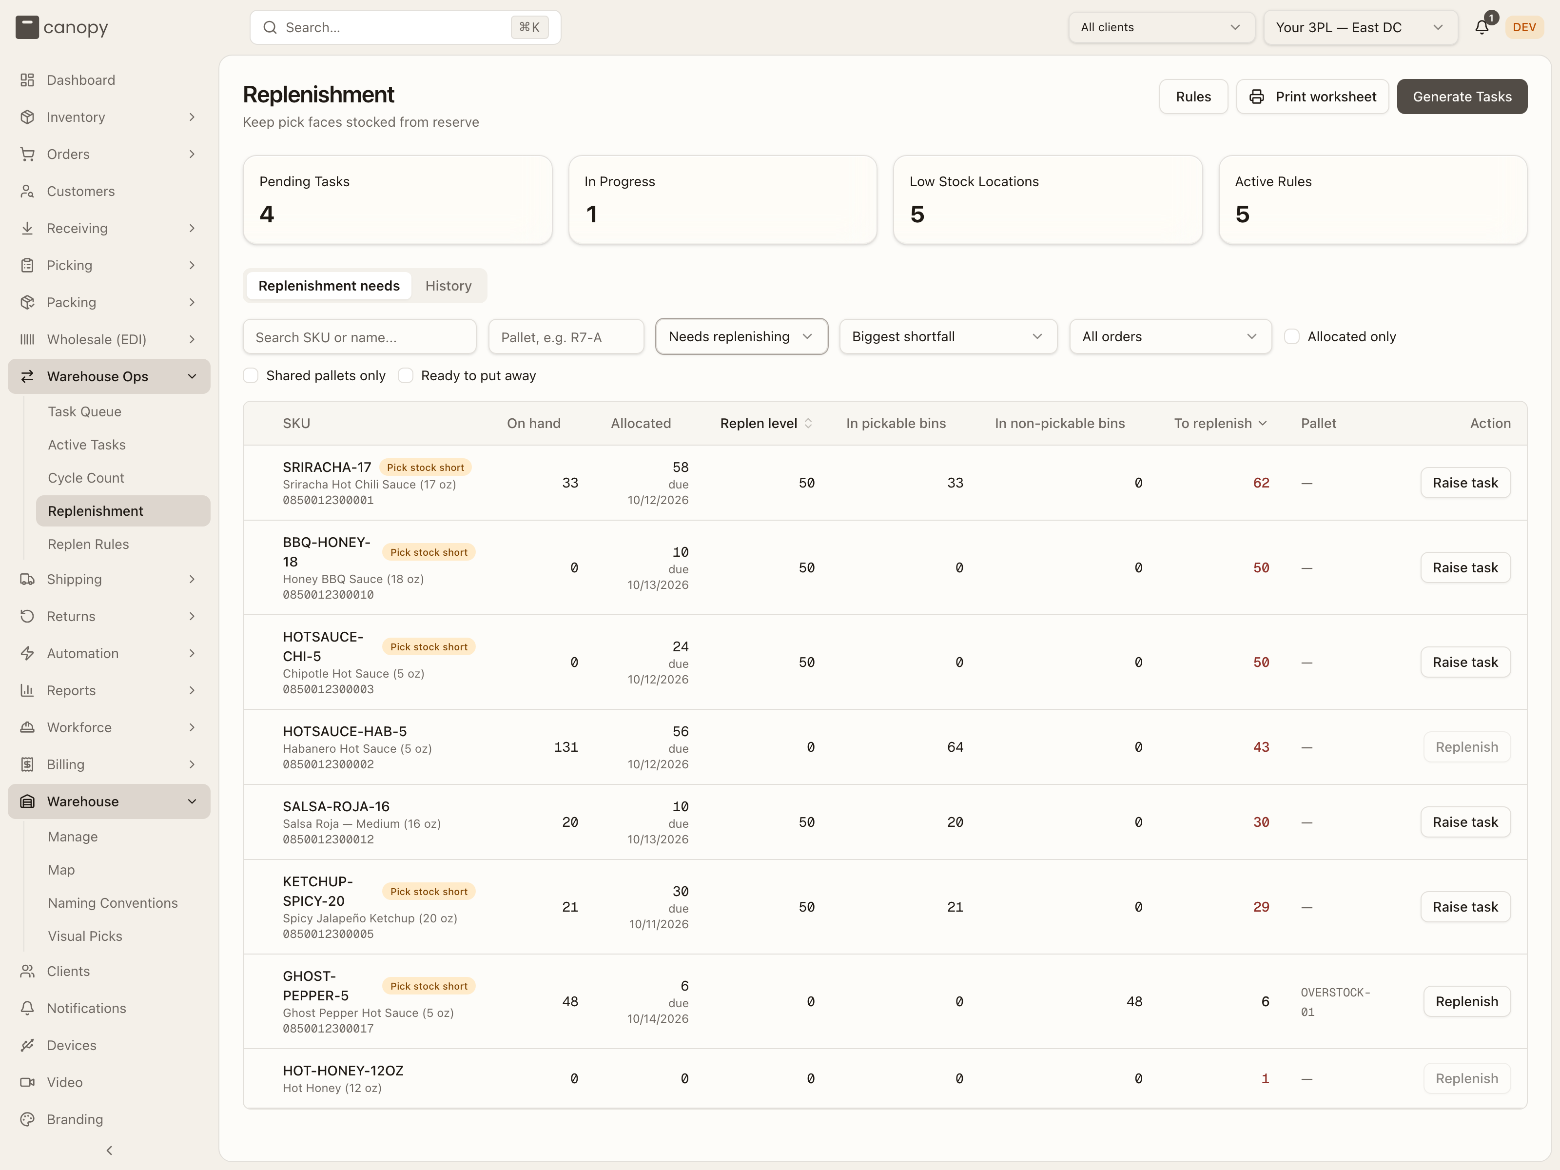Collapse sidebar using bottom chevron icon

point(109,1150)
